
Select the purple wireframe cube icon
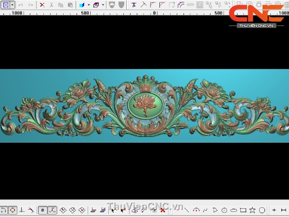[x=96, y=5]
